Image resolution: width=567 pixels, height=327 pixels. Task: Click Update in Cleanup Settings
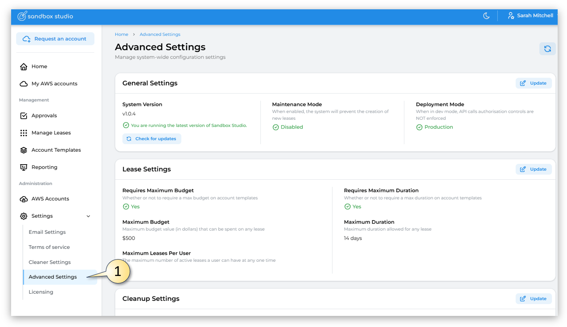tap(533, 299)
